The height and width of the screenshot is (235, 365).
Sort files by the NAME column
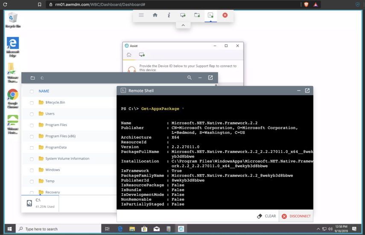coord(44,91)
